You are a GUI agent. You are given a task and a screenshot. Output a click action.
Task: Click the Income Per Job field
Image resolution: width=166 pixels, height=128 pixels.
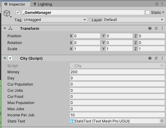tap(117, 115)
